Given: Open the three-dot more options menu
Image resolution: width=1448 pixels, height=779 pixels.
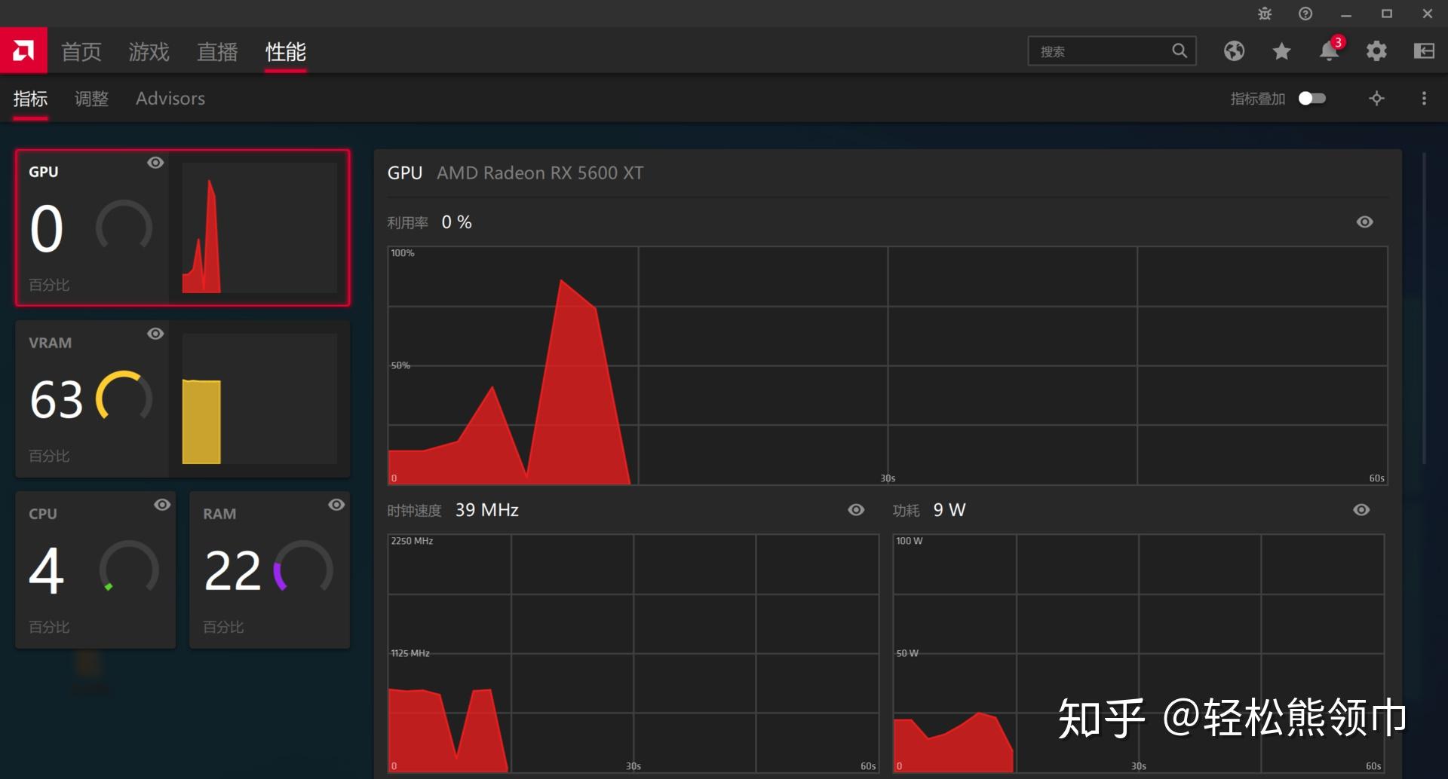Looking at the screenshot, I should 1424,99.
